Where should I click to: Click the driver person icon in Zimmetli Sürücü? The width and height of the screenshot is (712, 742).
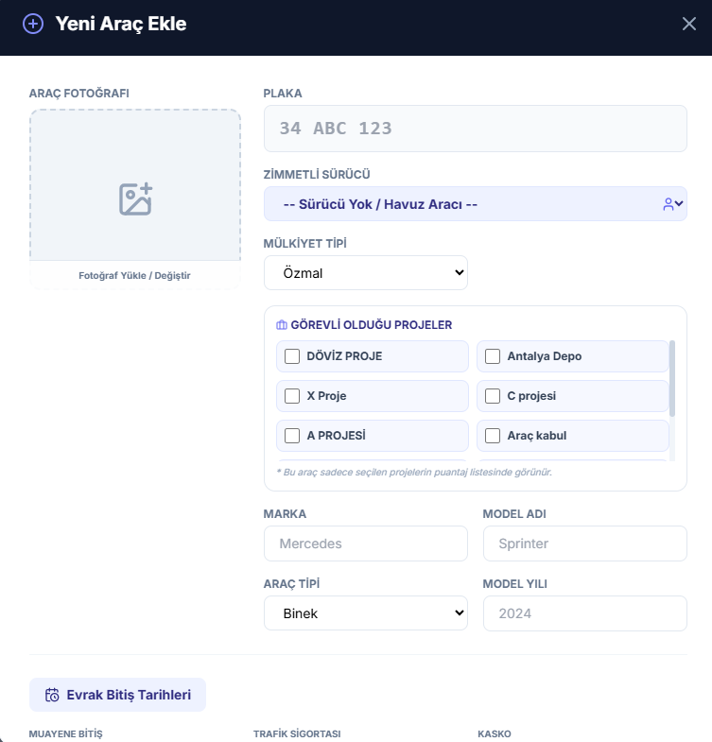point(669,203)
